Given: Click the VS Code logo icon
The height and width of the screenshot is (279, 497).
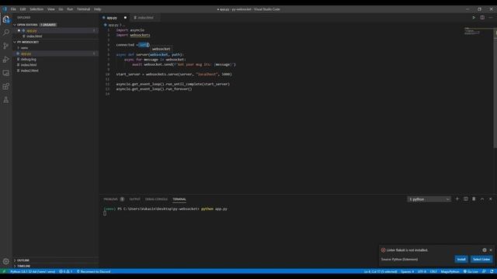Looking at the screenshot, I should click(x=5, y=9).
